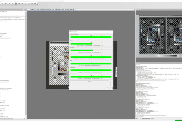The height and width of the screenshot is (121, 182).
Task: Switch to the Zusammenfassung tab at bottom right
Action: [x=145, y=118]
